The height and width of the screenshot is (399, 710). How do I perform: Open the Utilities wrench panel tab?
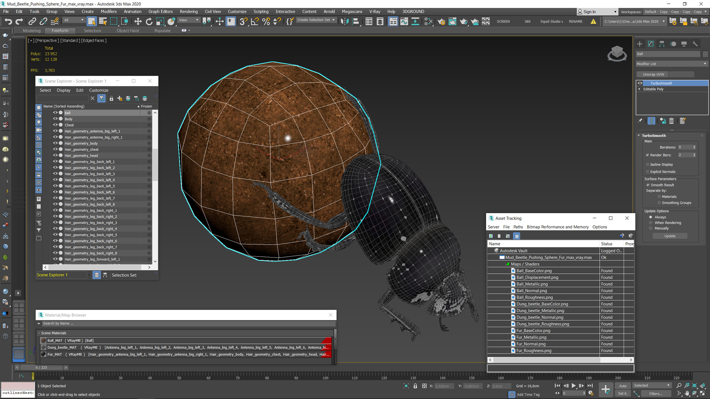pyautogui.click(x=695, y=44)
